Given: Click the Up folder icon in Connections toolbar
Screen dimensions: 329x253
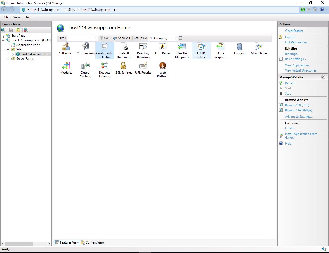Looking at the screenshot, I should [x=18, y=30].
